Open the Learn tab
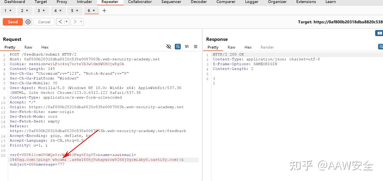 pos(331,2)
